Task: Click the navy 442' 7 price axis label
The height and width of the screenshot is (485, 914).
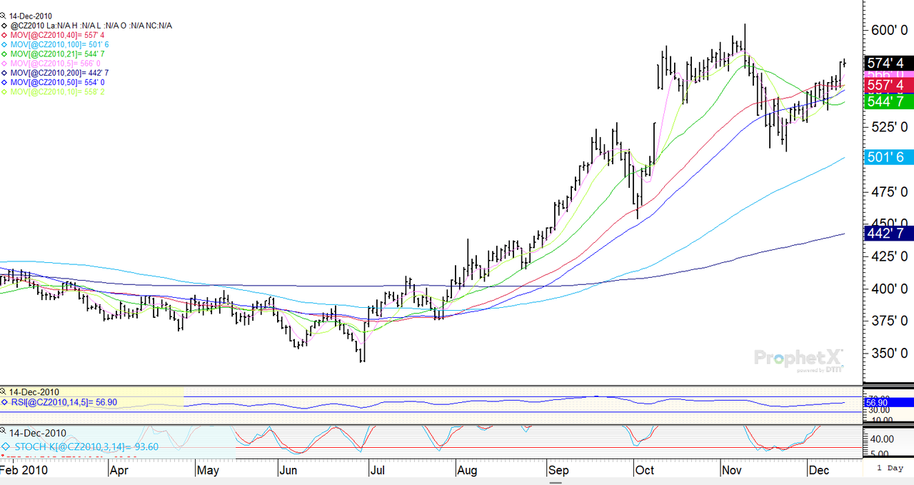Action: tap(889, 234)
